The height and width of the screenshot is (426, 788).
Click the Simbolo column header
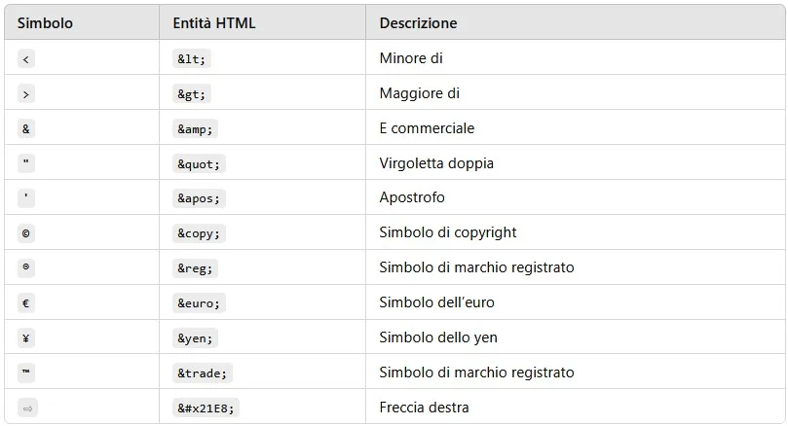(45, 23)
